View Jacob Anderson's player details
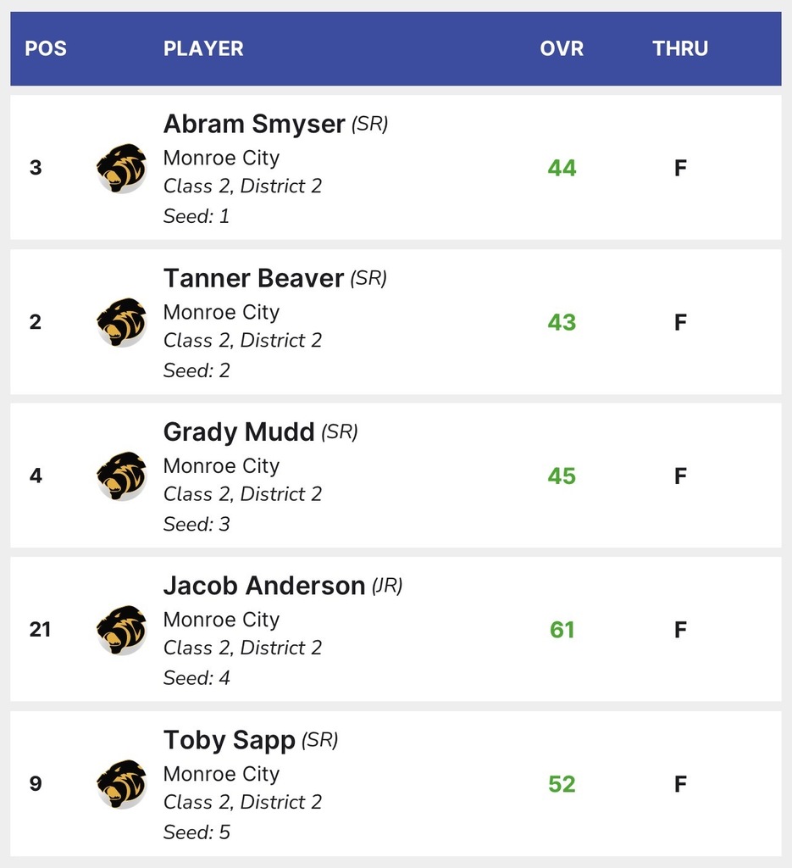792x868 pixels. (264, 586)
